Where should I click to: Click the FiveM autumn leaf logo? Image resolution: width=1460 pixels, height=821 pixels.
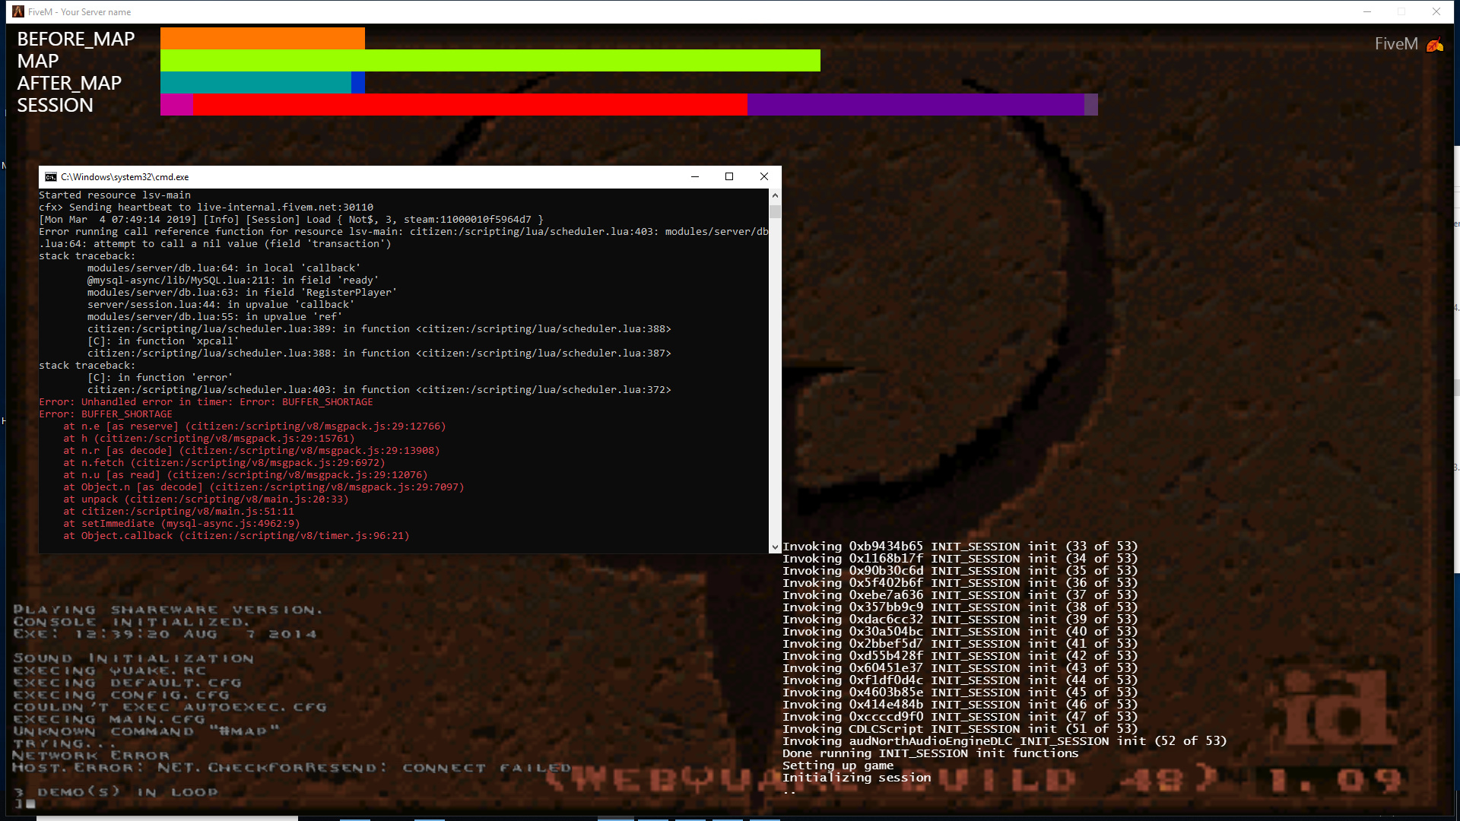click(x=1436, y=43)
